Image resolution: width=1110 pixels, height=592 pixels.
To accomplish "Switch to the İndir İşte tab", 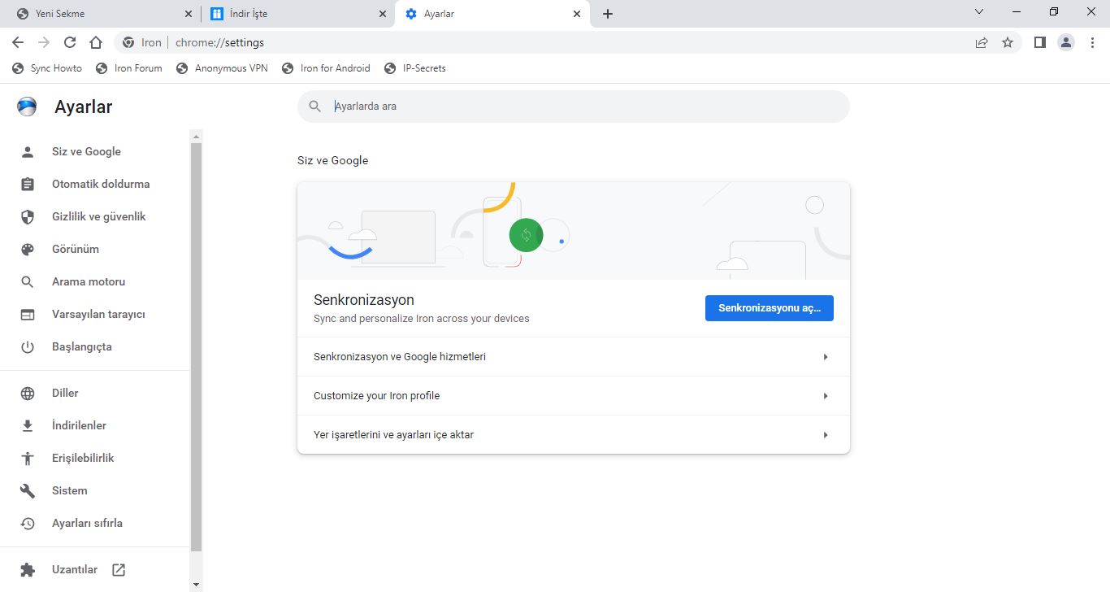I will [297, 14].
